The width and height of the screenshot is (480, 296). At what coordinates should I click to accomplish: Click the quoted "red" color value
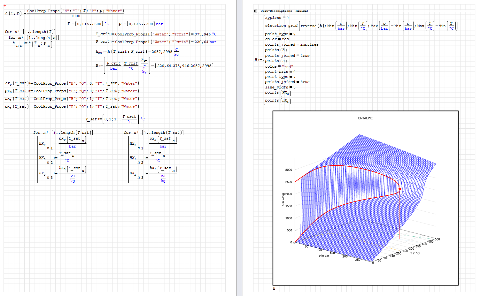(287, 67)
